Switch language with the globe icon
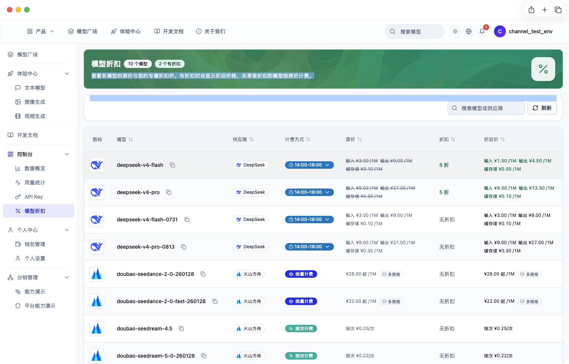Screen dimensions: 569x364 click(x=469, y=31)
